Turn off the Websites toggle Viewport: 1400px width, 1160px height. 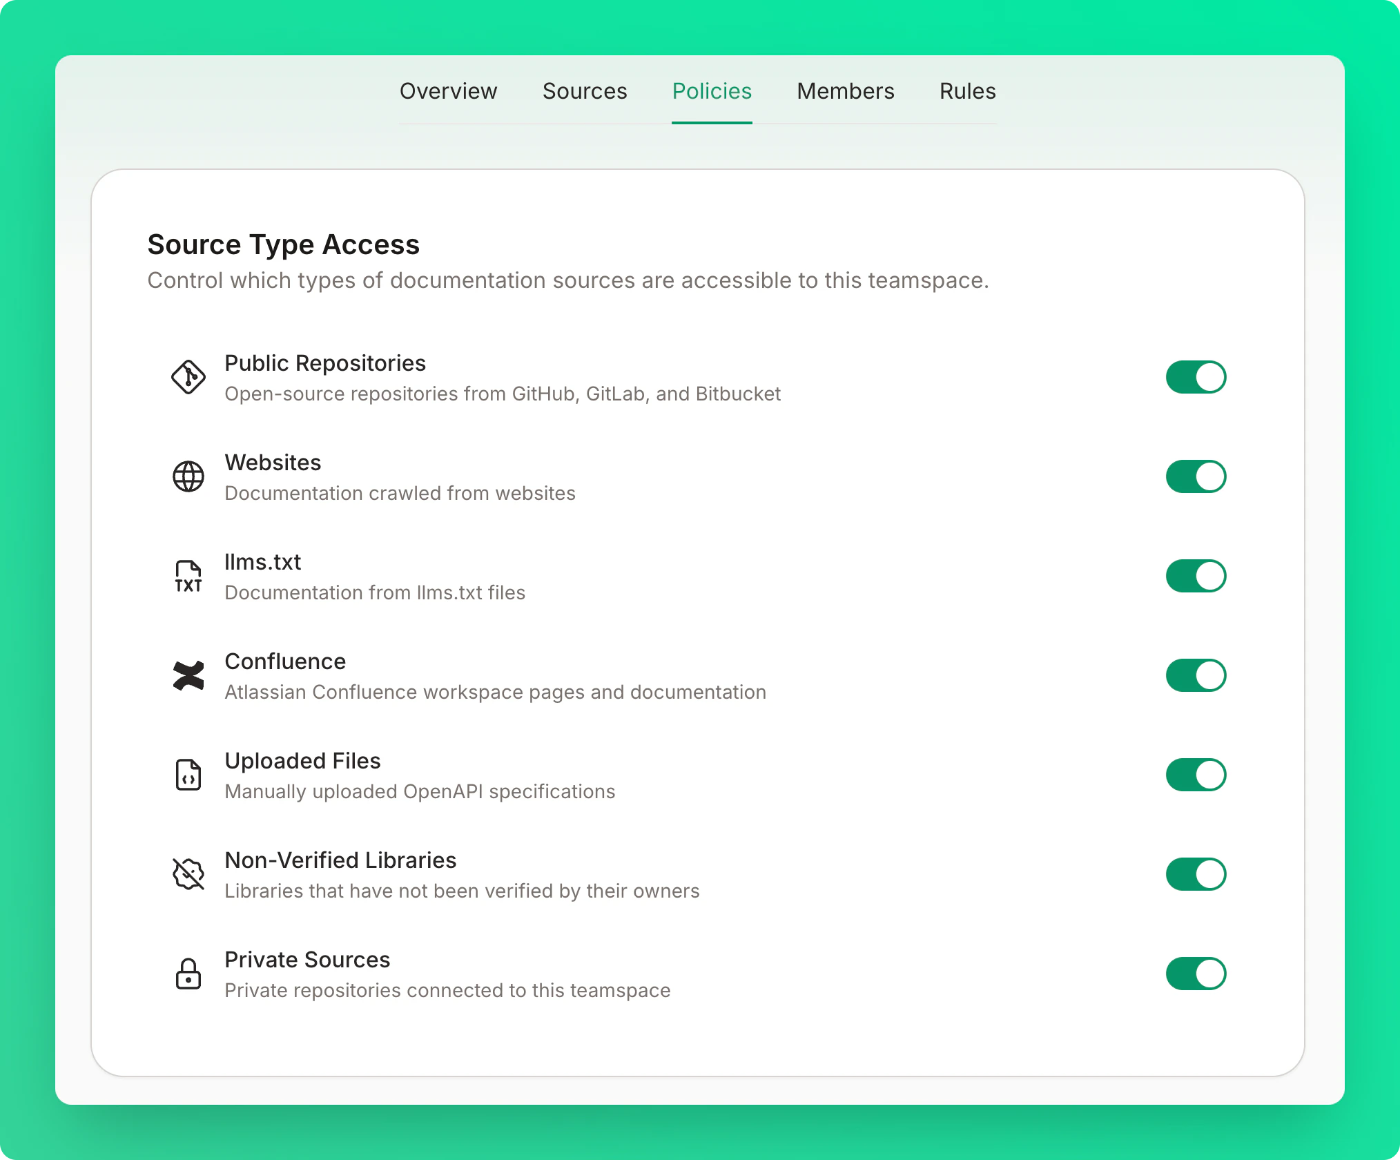(1196, 476)
